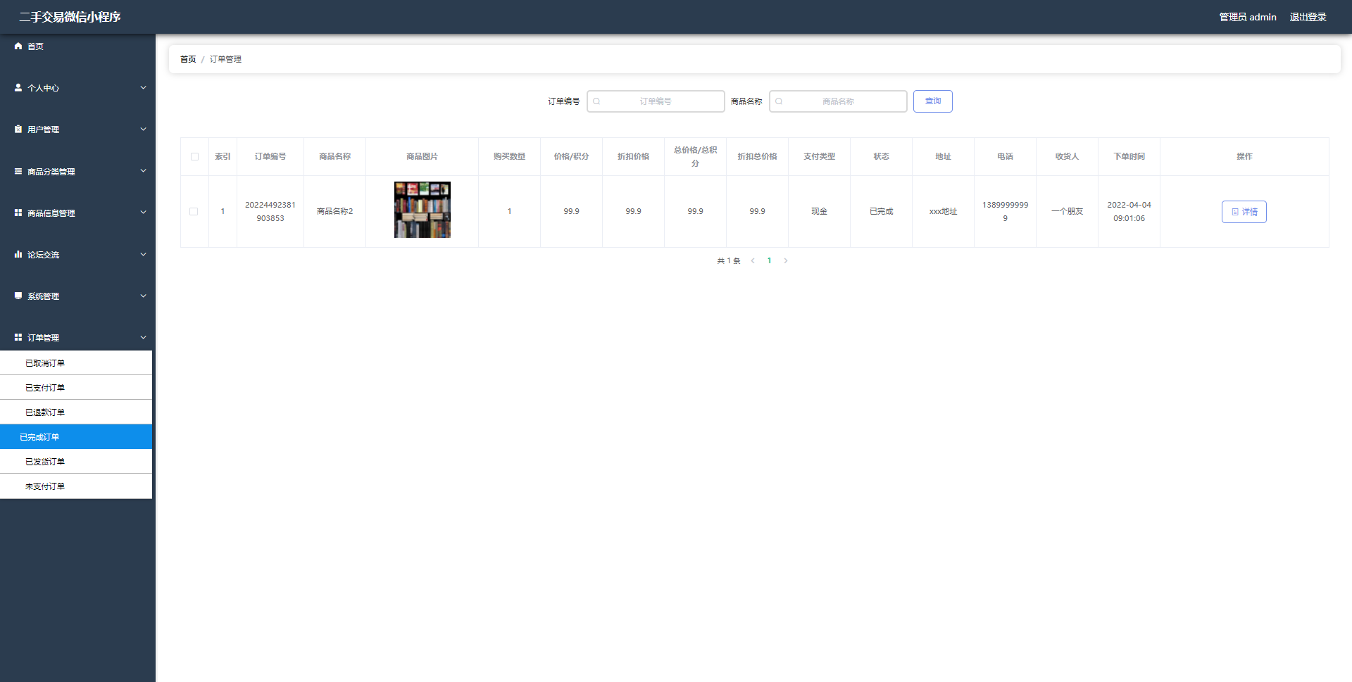Click the 2022-04-04 09:01:06 time cell

coord(1129,211)
